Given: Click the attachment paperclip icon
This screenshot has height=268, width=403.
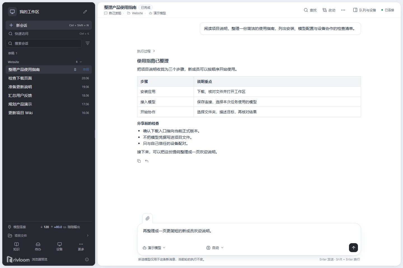Looking at the screenshot, I should [x=147, y=218].
